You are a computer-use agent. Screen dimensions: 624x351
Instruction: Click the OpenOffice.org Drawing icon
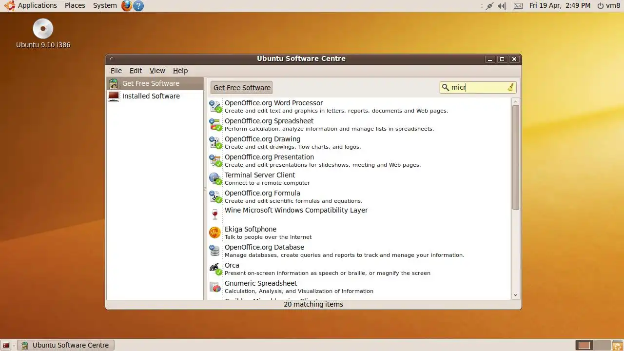click(x=215, y=142)
